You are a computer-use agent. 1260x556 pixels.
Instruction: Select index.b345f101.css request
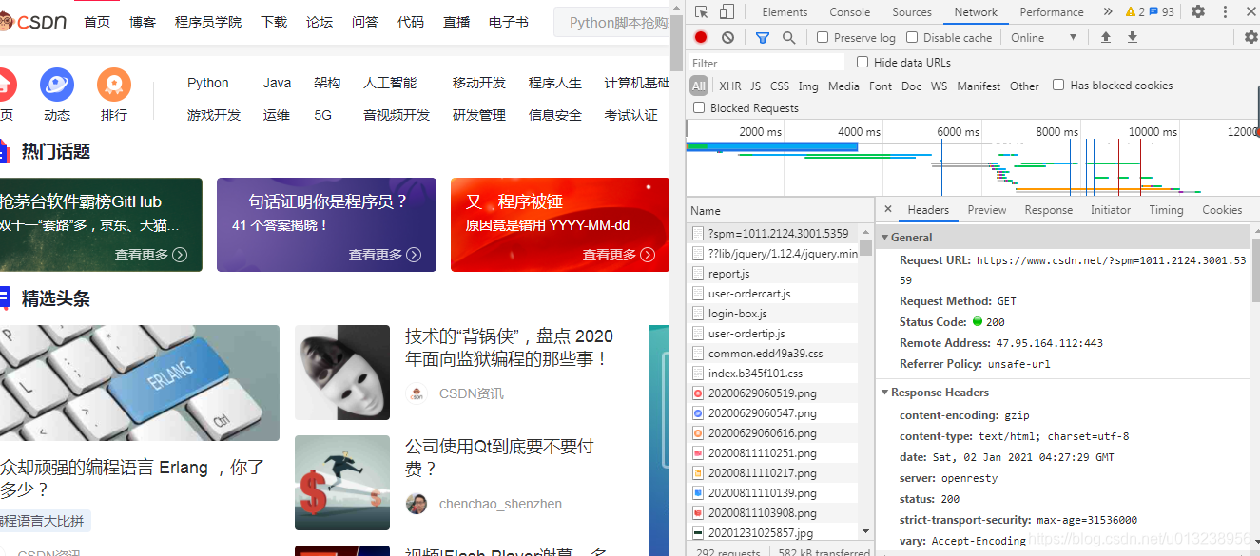click(x=773, y=373)
